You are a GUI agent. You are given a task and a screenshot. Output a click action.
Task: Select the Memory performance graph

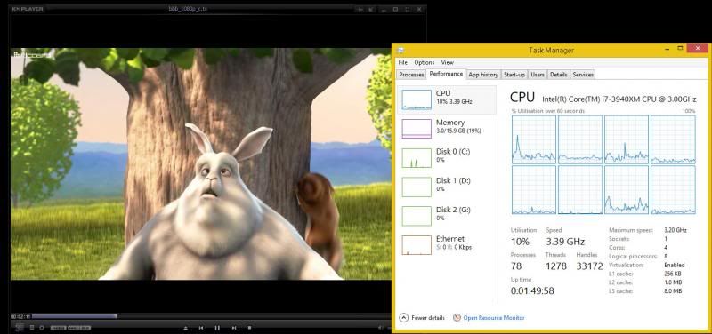click(447, 128)
